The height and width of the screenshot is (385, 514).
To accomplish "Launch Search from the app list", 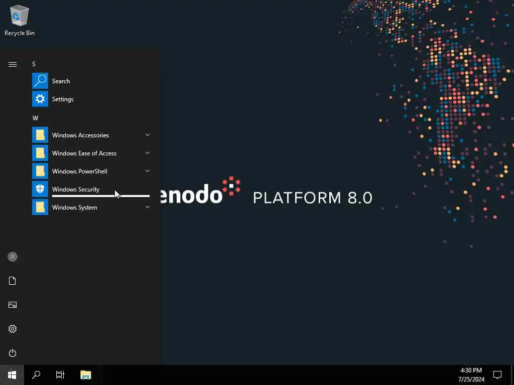I will (x=91, y=81).
